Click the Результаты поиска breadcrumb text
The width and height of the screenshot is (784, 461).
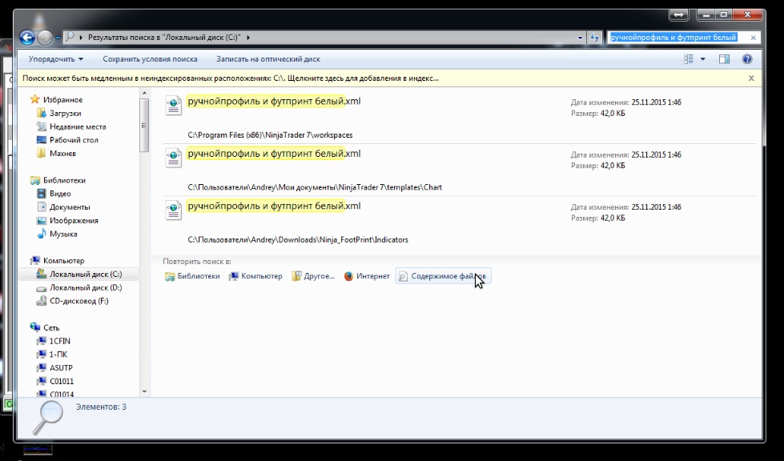164,38
